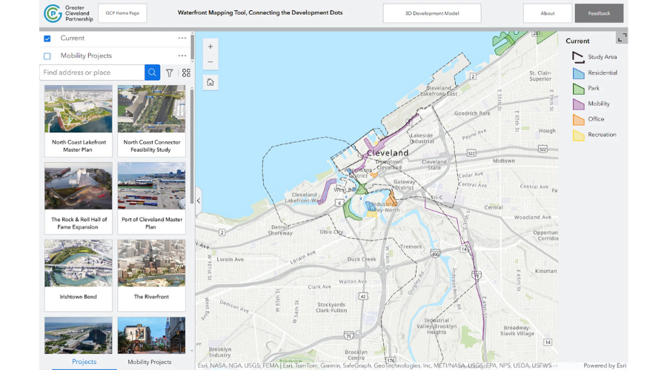Click the About button
Viewport: 667px width, 370px height.
(x=548, y=13)
